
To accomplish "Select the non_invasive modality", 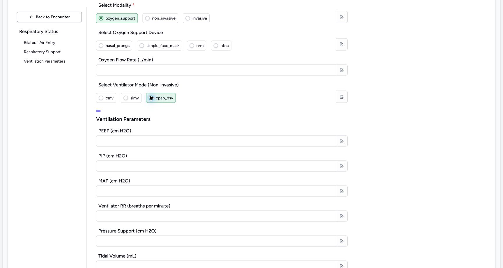I will (160, 18).
